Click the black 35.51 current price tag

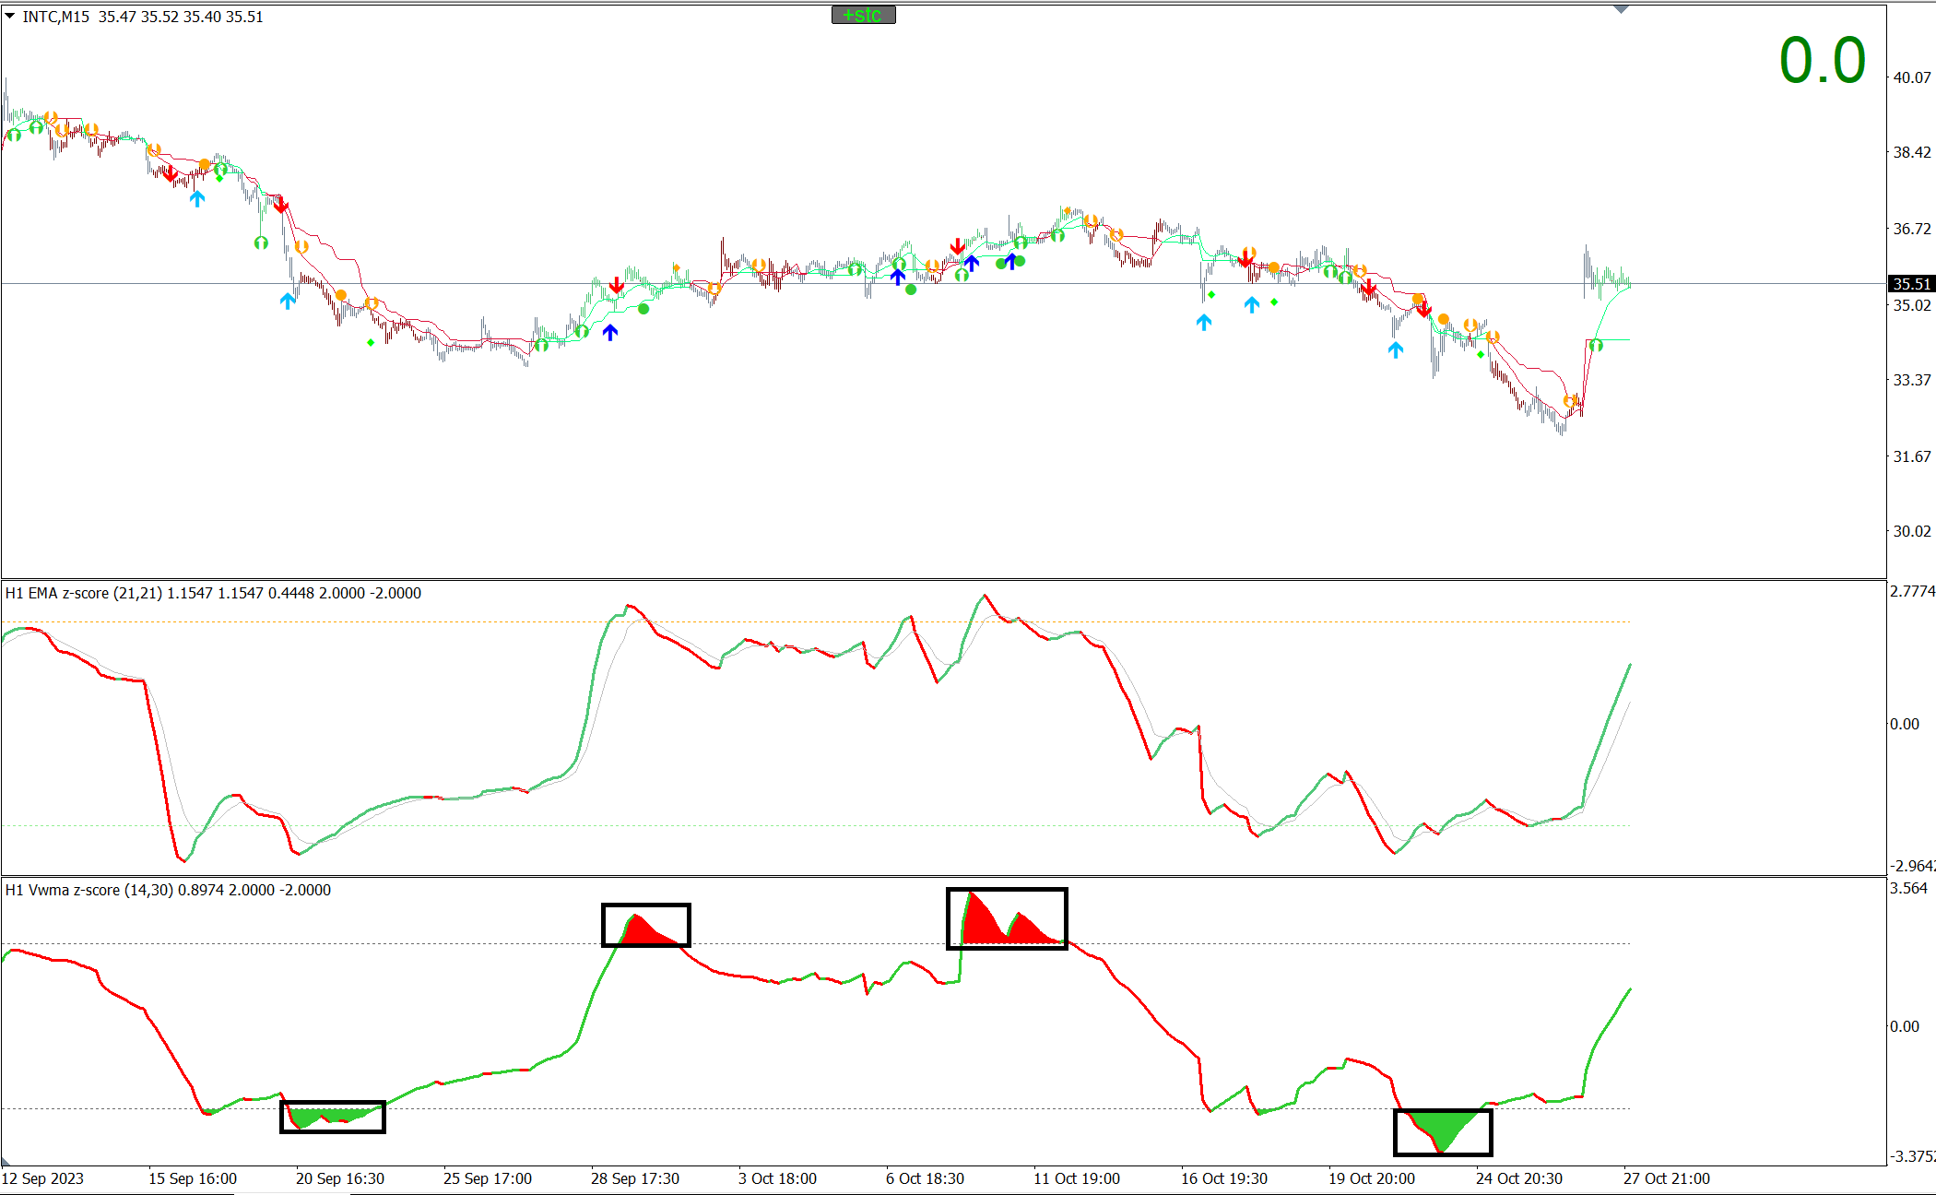(x=1910, y=284)
